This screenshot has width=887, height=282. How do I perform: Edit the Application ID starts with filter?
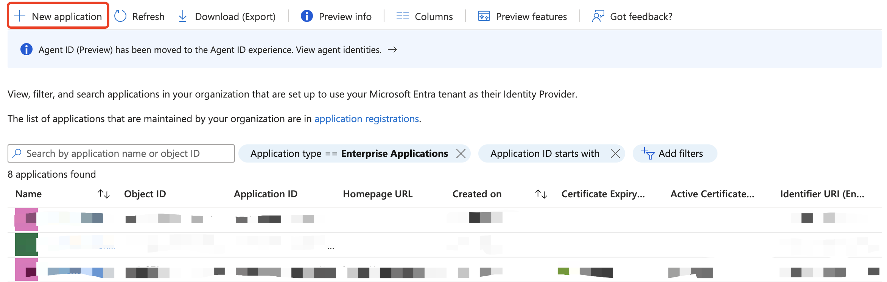[x=545, y=153]
